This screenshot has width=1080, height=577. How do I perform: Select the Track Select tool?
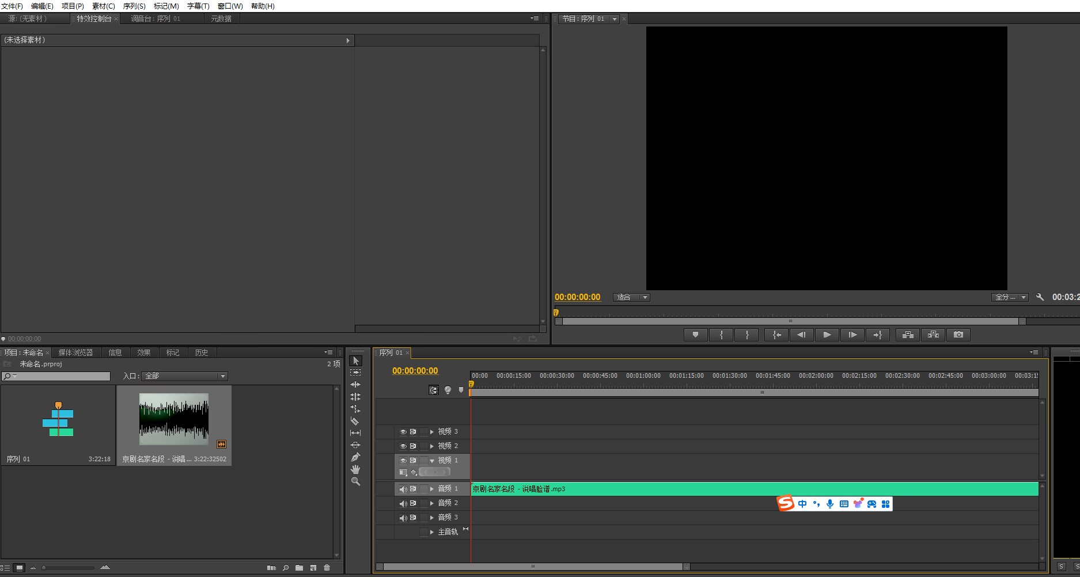coord(355,373)
